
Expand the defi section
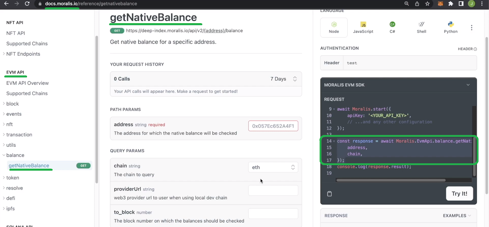(4, 198)
